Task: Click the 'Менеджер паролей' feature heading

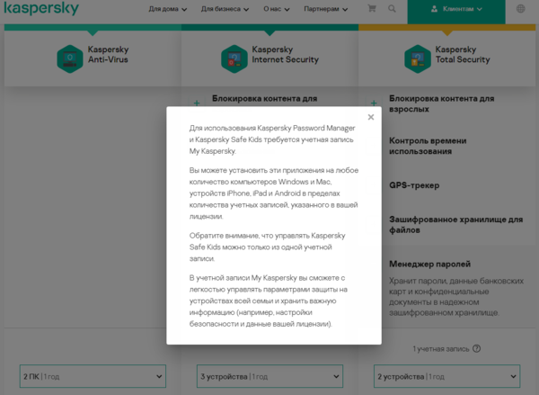Action: tap(429, 265)
